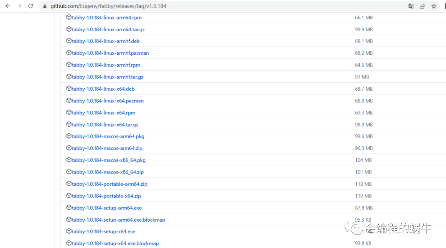Click package icon beside linux-arm64.tar.gz

pyautogui.click(x=69, y=29)
